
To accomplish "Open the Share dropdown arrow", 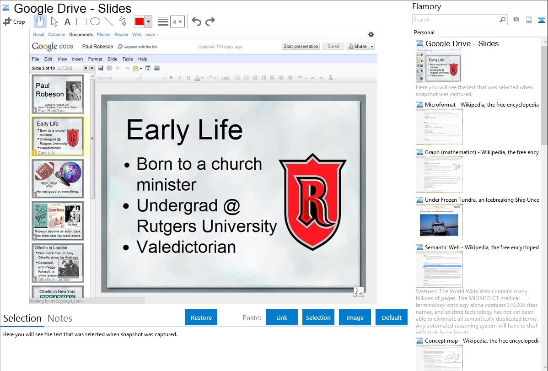I will pyautogui.click(x=372, y=46).
